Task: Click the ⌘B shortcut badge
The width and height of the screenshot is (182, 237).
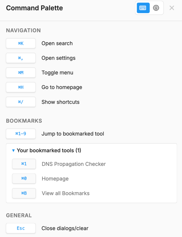Action: [24, 193]
